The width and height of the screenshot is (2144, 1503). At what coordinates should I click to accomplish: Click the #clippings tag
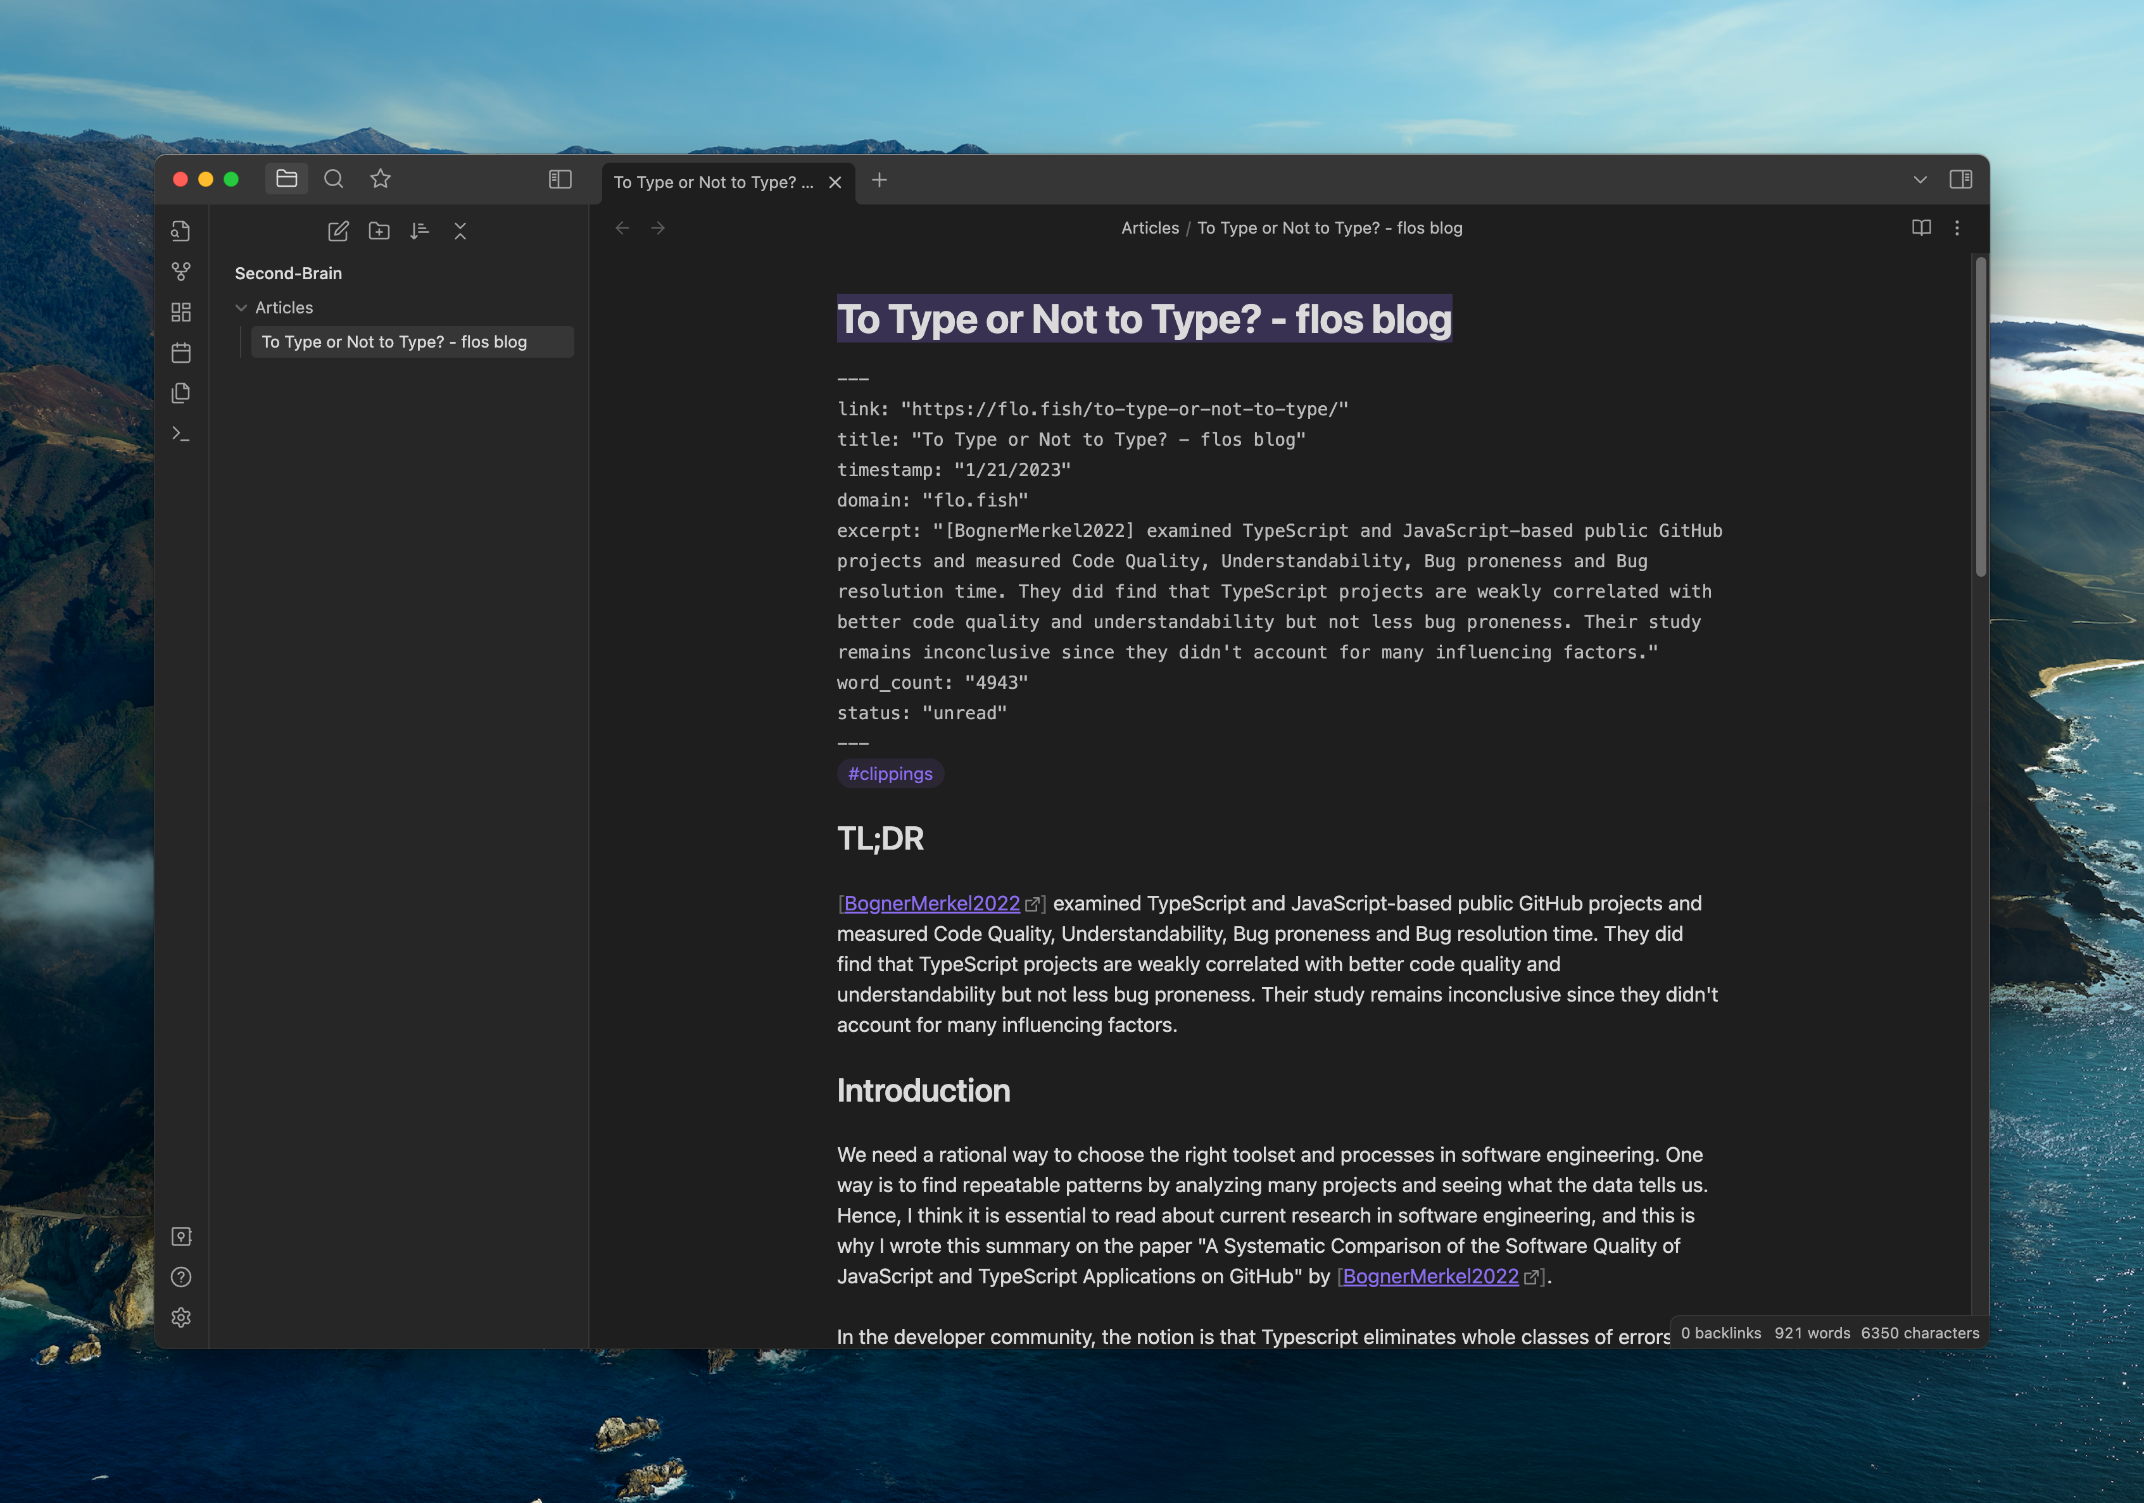click(890, 773)
